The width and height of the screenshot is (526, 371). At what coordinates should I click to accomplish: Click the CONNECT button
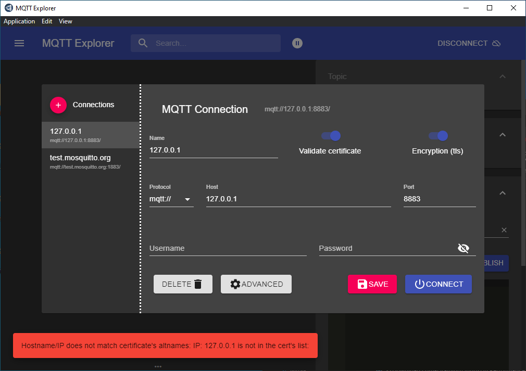pos(438,284)
